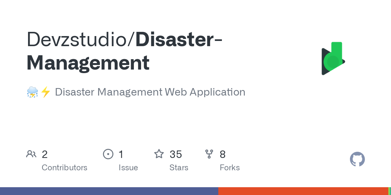Image resolution: width=391 pixels, height=195 pixels.
Task: Open the Devzstudio owner name
Action: [78, 40]
